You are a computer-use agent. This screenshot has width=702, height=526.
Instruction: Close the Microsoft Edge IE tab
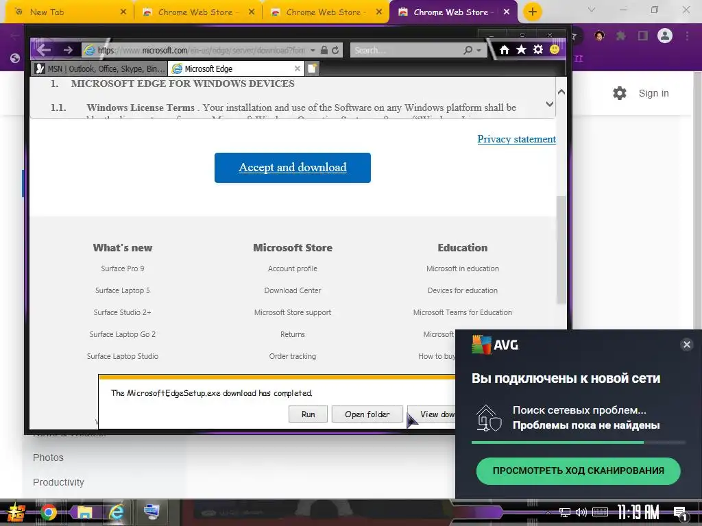point(298,68)
